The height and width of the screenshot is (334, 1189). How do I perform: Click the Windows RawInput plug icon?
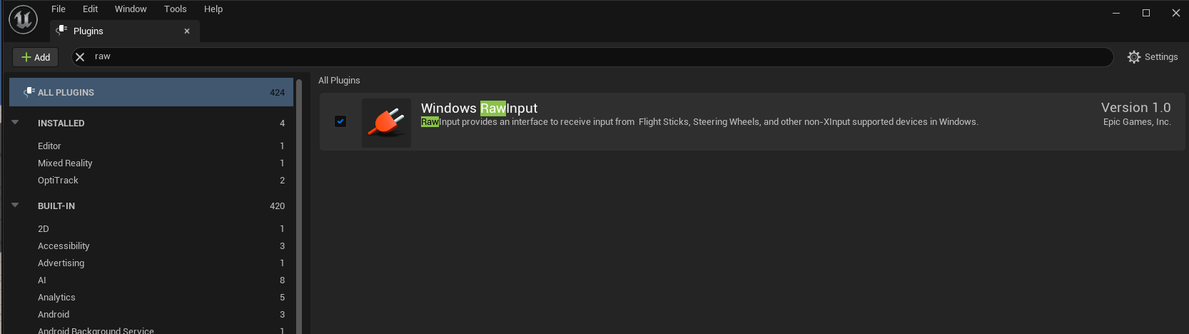click(386, 123)
